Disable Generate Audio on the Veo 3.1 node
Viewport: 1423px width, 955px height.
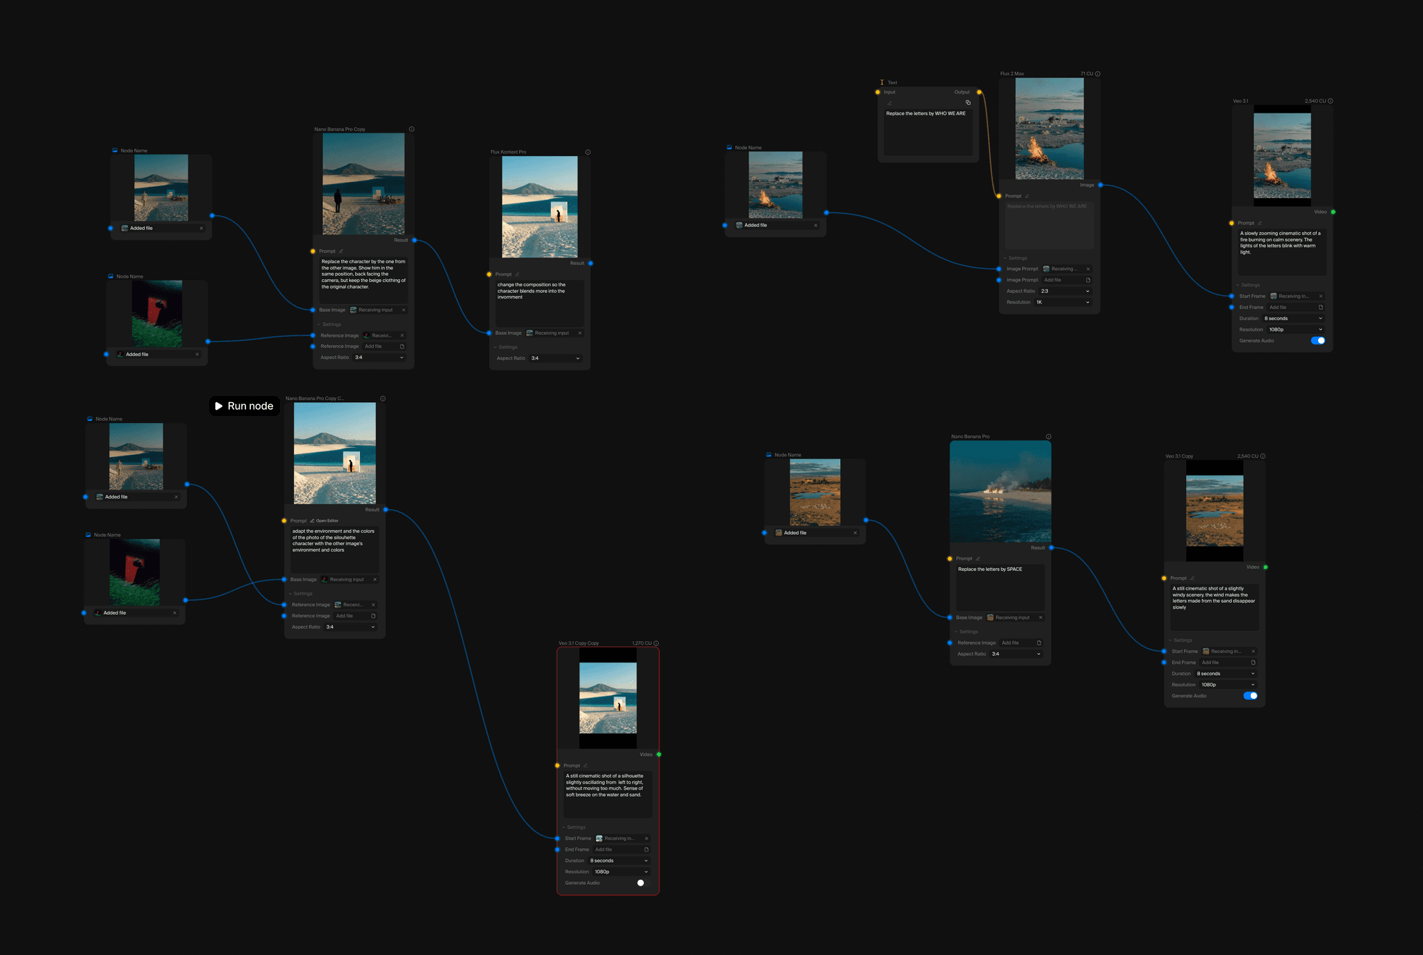coord(1318,340)
